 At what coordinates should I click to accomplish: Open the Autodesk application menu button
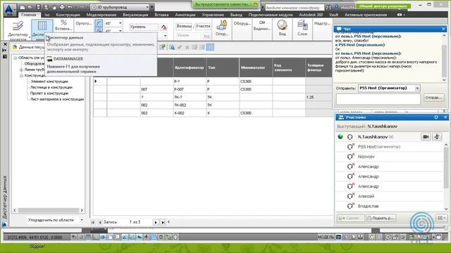9,9
